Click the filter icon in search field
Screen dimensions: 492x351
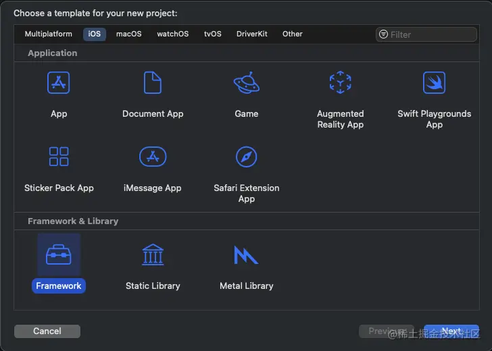(x=383, y=34)
